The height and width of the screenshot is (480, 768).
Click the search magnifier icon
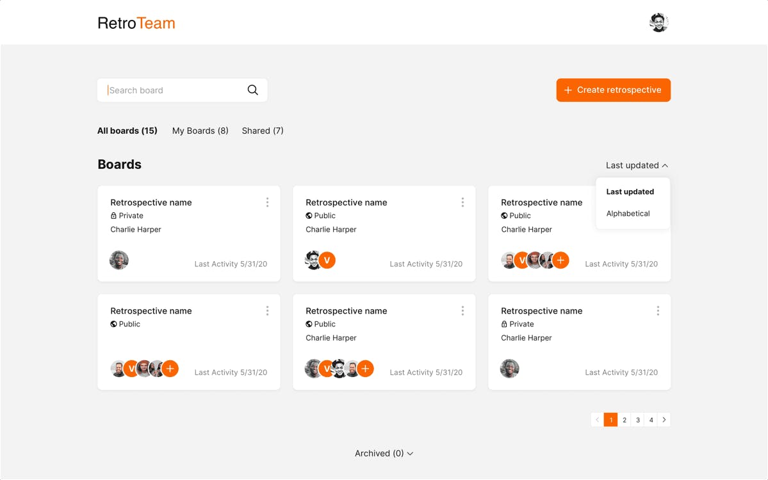pos(253,90)
